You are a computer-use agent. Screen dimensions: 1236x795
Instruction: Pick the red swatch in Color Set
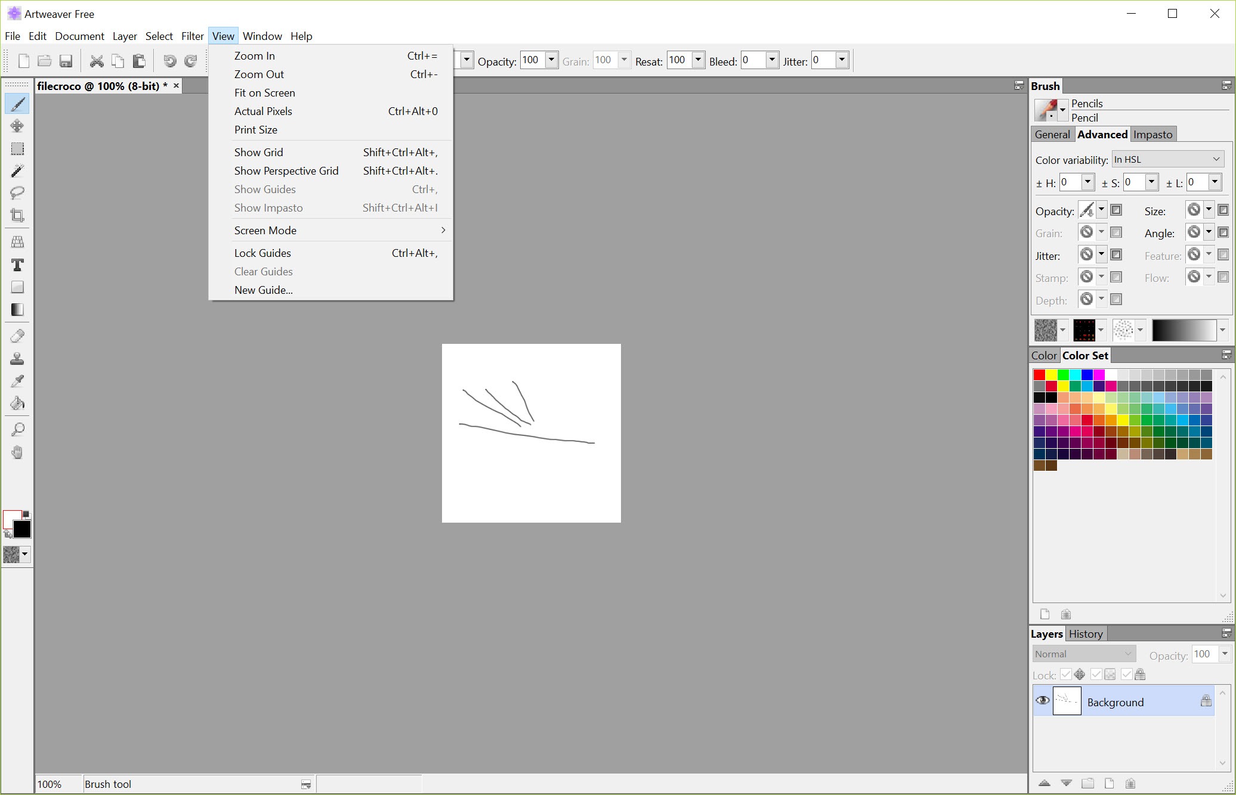tap(1039, 375)
